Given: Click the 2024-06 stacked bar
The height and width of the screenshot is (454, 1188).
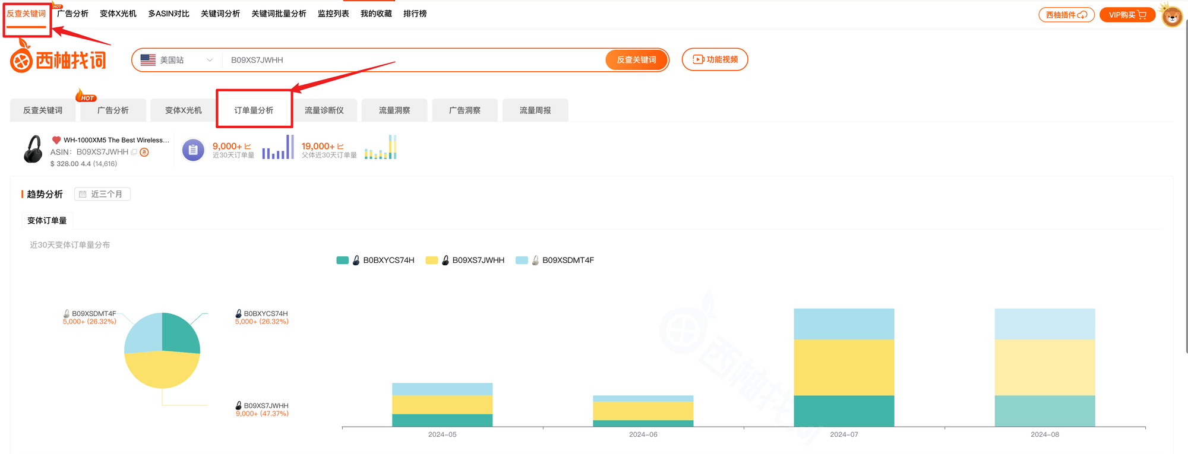Looking at the screenshot, I should coord(643,411).
